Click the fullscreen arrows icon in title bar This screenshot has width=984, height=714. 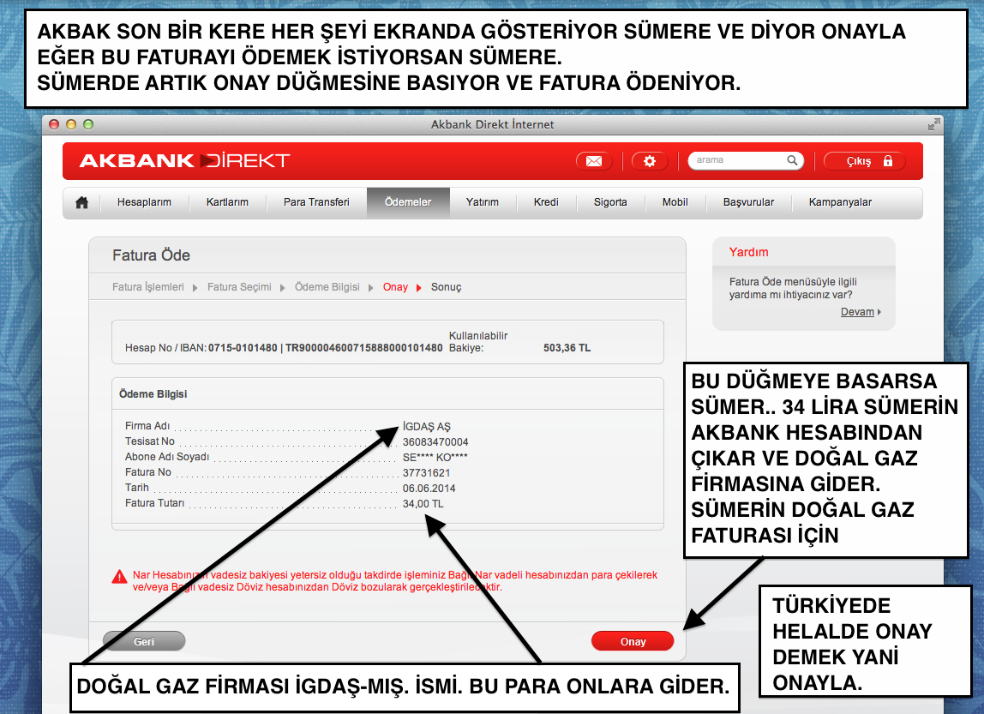[933, 124]
